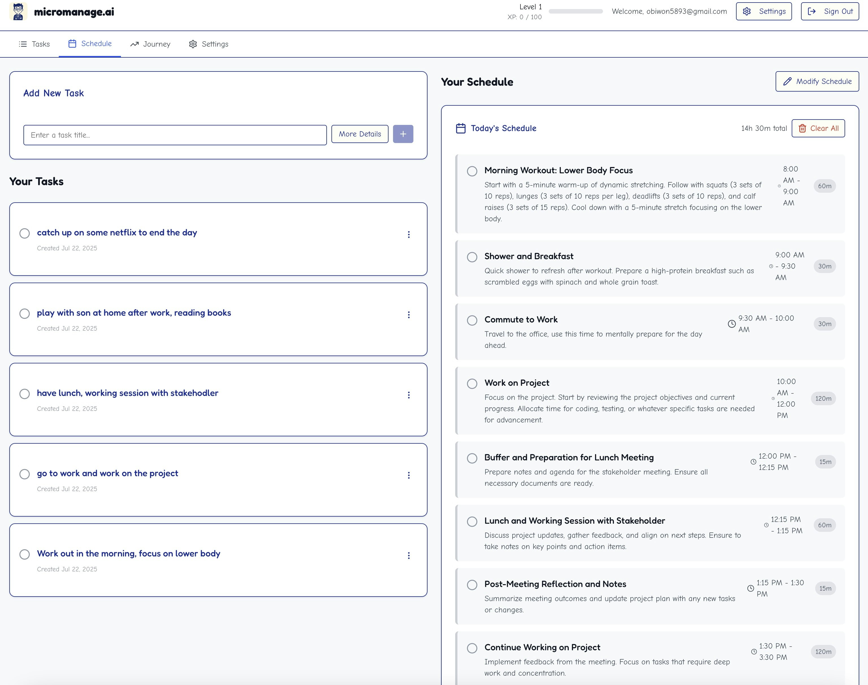Complete Continue Working on Project item
The height and width of the screenshot is (685, 868).
click(472, 649)
